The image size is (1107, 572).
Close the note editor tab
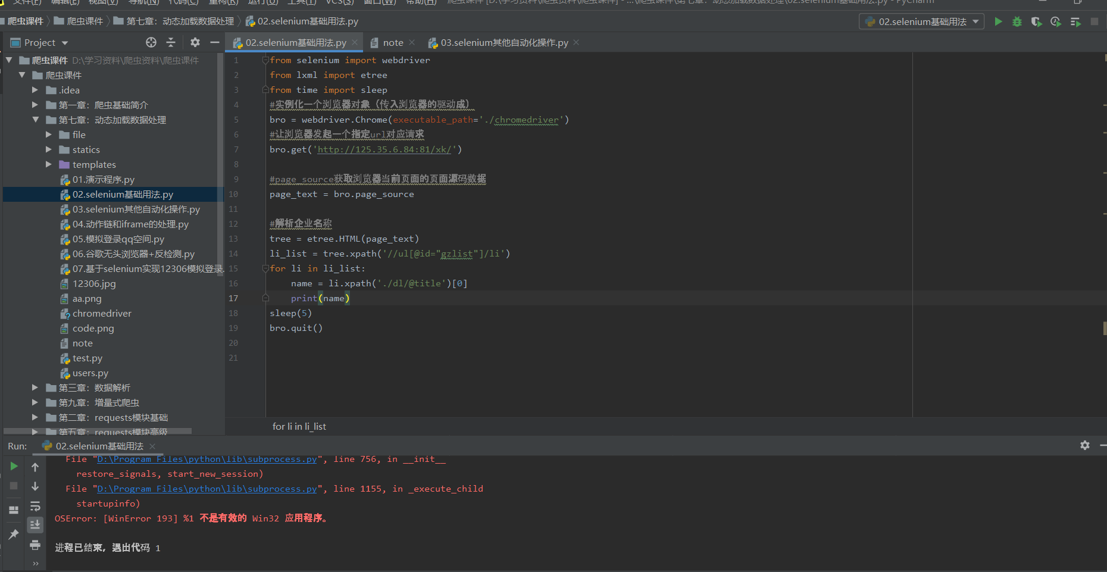pyautogui.click(x=412, y=42)
